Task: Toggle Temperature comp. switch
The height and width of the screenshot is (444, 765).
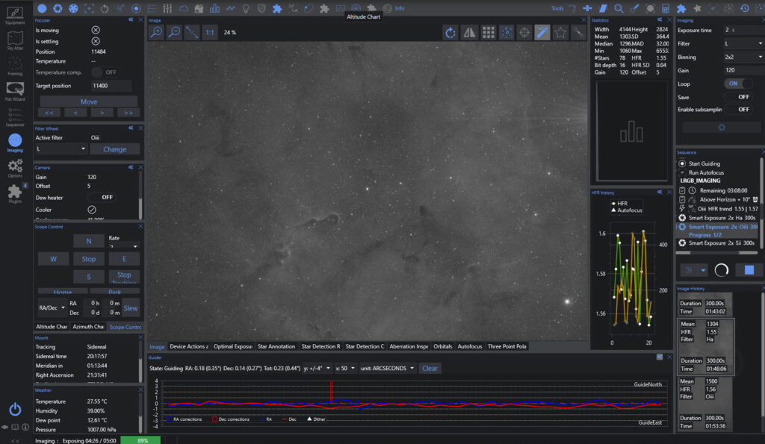Action: [x=103, y=72]
